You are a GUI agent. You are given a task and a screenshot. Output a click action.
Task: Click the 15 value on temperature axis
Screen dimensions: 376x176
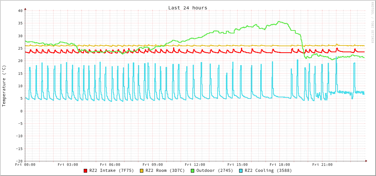[x=20, y=73]
